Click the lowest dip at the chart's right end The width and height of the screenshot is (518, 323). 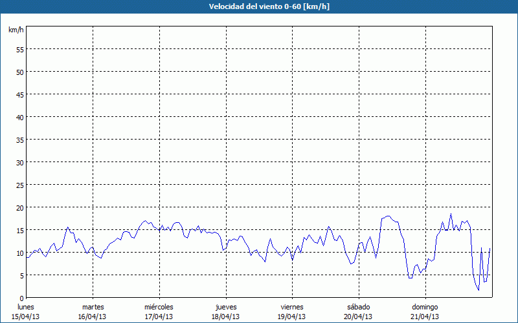coord(479,290)
